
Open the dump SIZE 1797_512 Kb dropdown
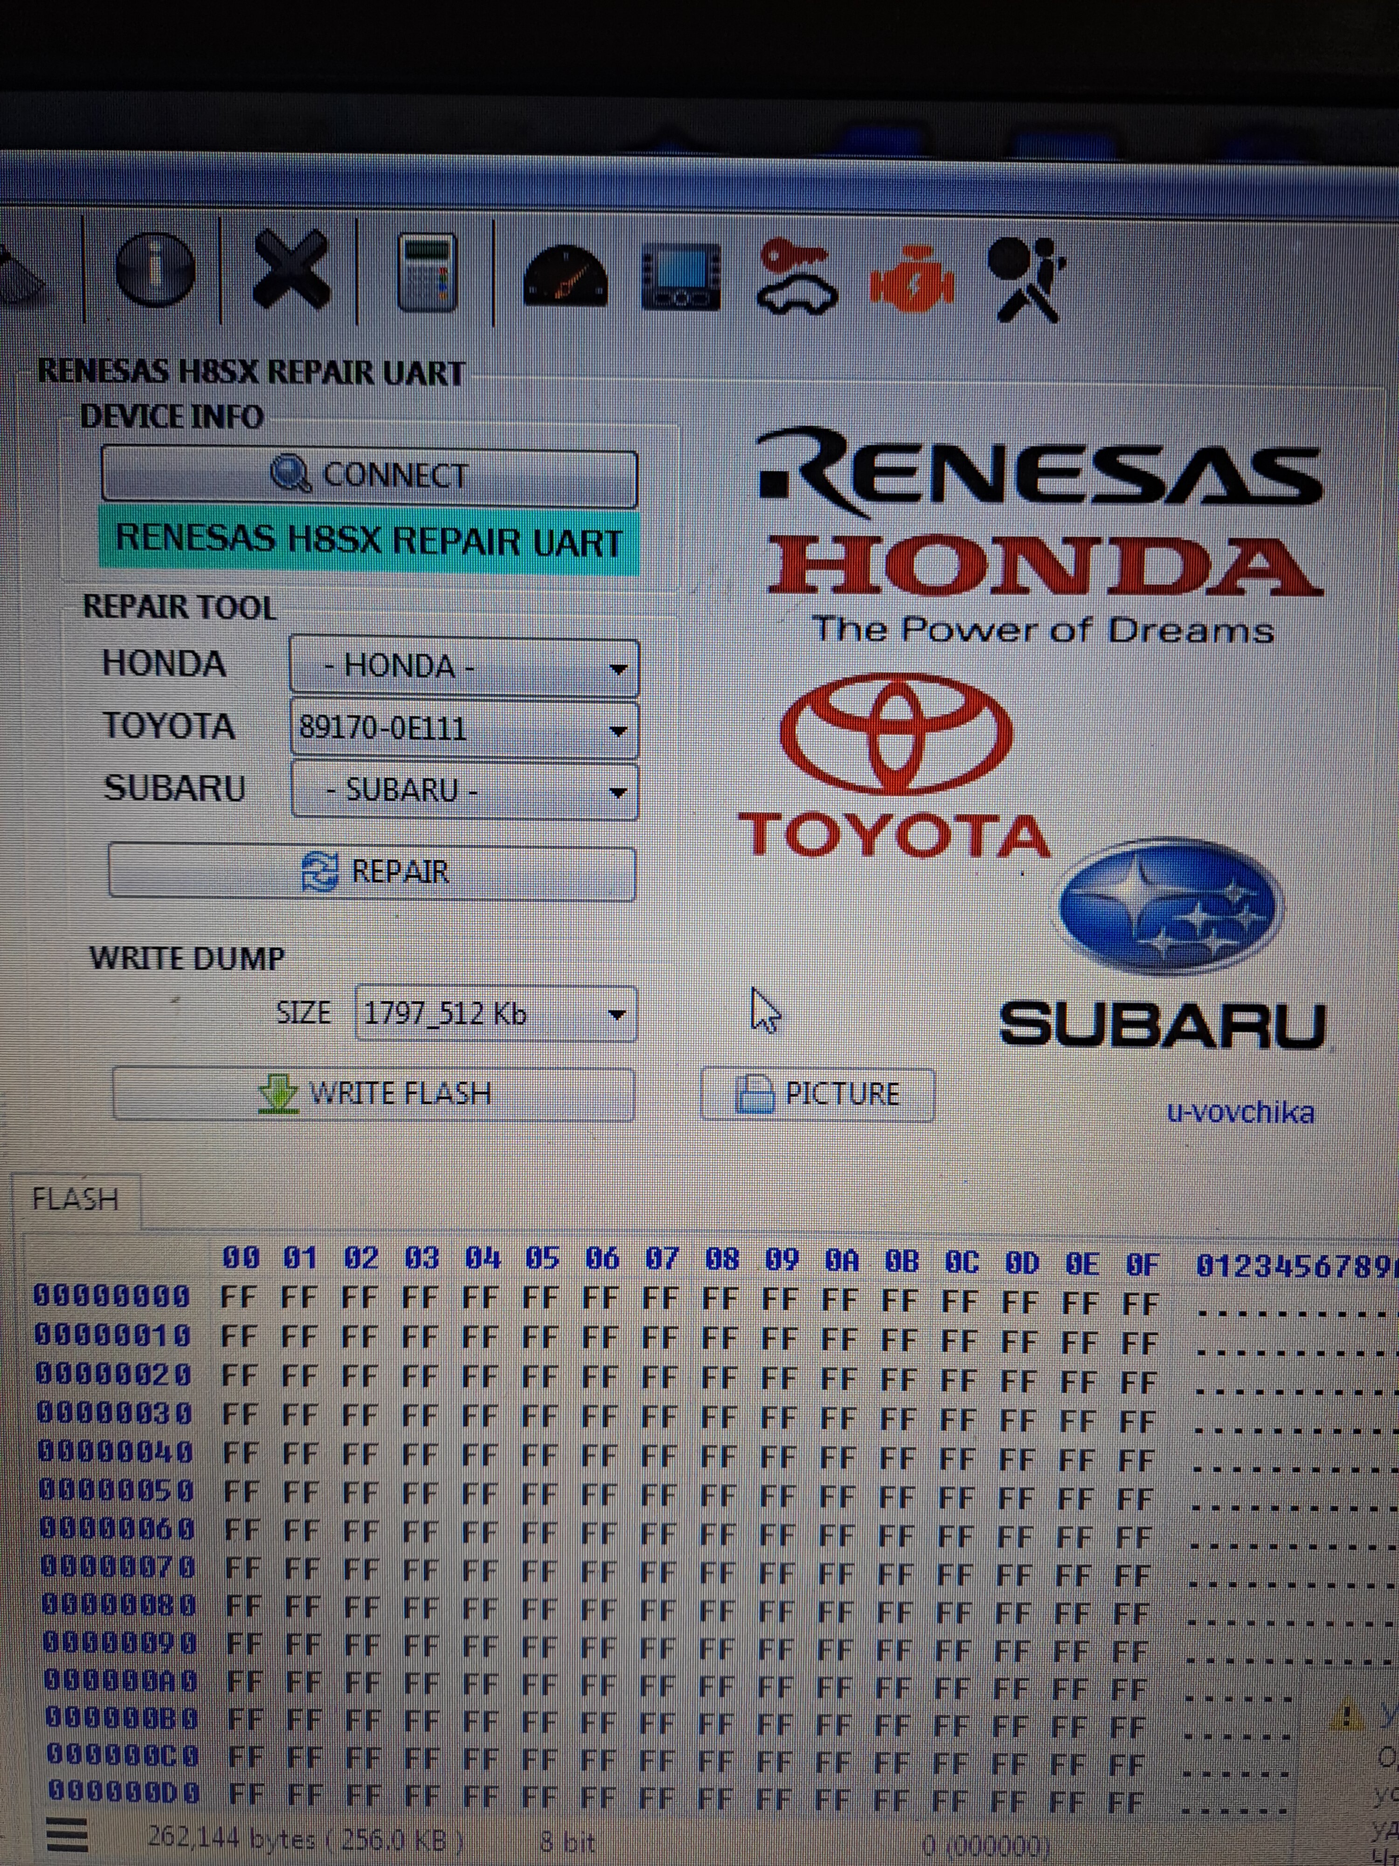[x=496, y=1013]
